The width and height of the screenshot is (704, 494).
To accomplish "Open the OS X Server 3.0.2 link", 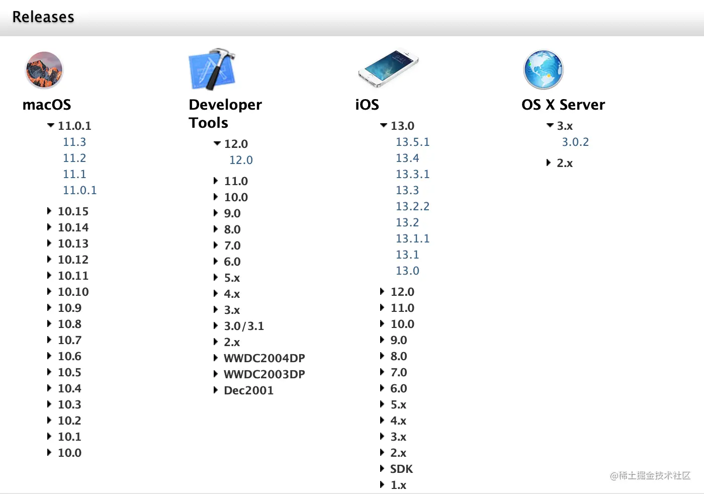I will click(x=575, y=142).
